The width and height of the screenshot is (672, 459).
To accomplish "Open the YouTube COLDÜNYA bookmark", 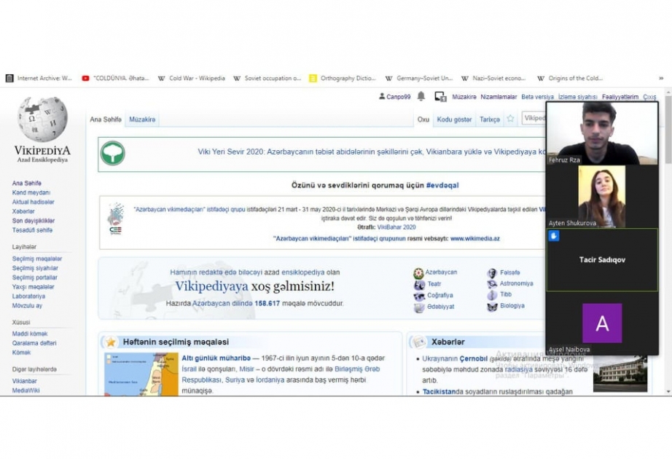I will tap(115, 79).
